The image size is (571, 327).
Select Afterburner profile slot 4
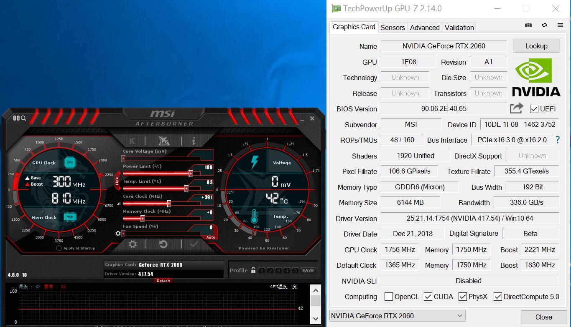287,270
